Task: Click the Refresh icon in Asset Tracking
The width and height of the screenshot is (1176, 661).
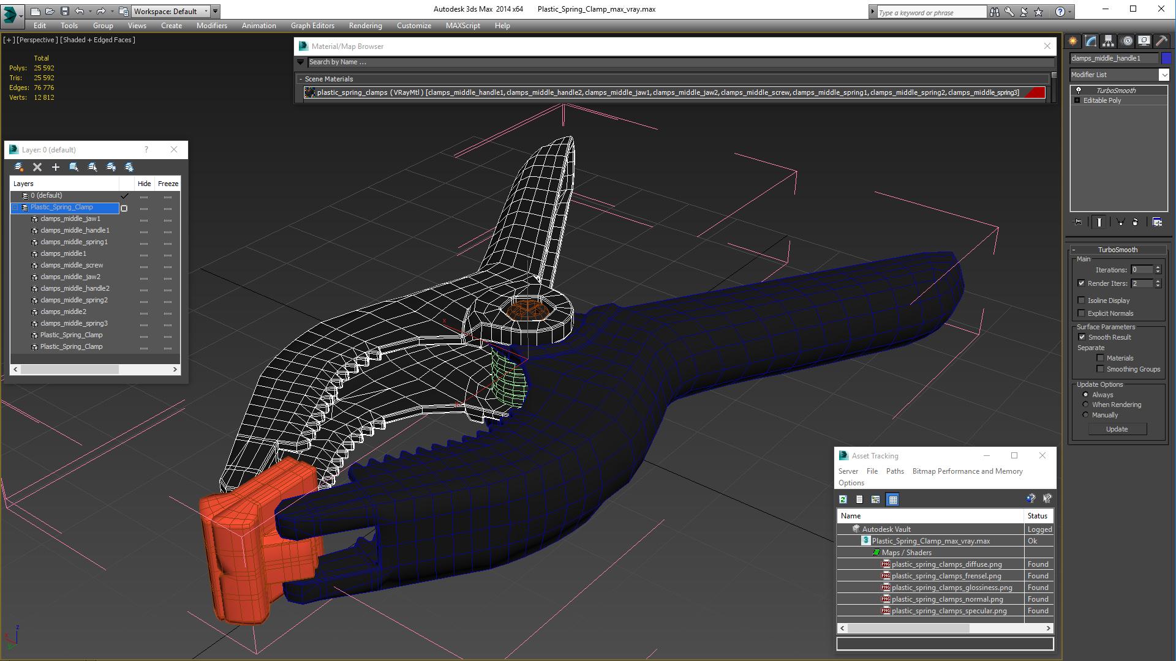Action: (x=843, y=499)
